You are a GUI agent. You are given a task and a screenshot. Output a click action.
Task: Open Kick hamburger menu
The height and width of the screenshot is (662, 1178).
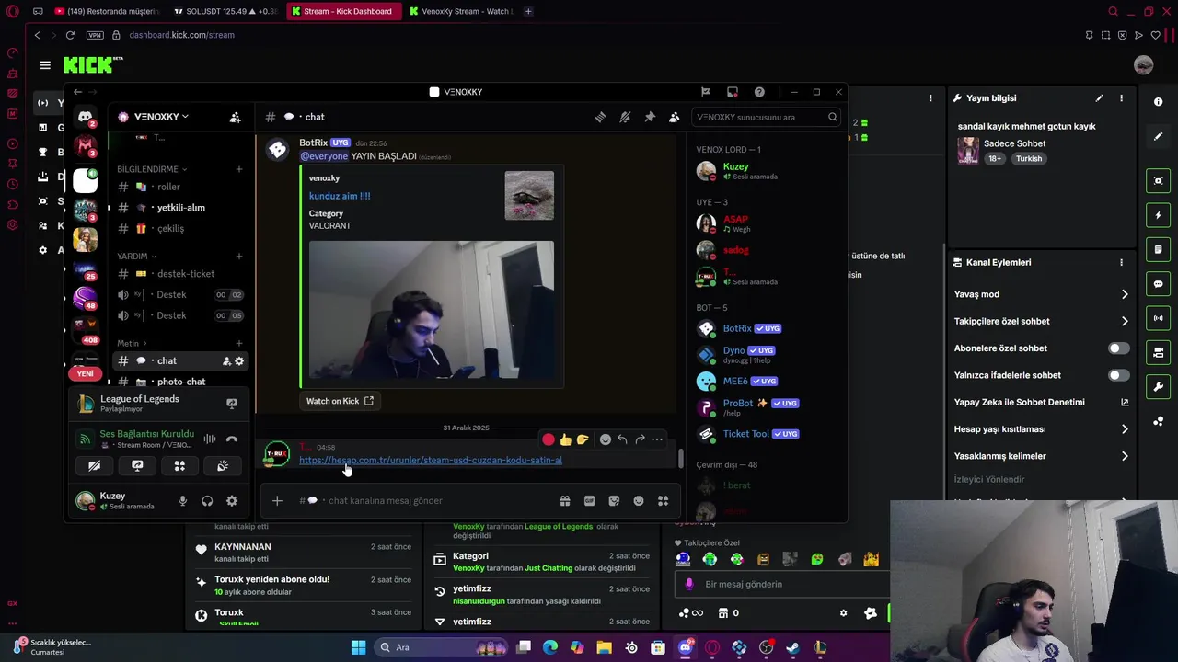pos(45,65)
